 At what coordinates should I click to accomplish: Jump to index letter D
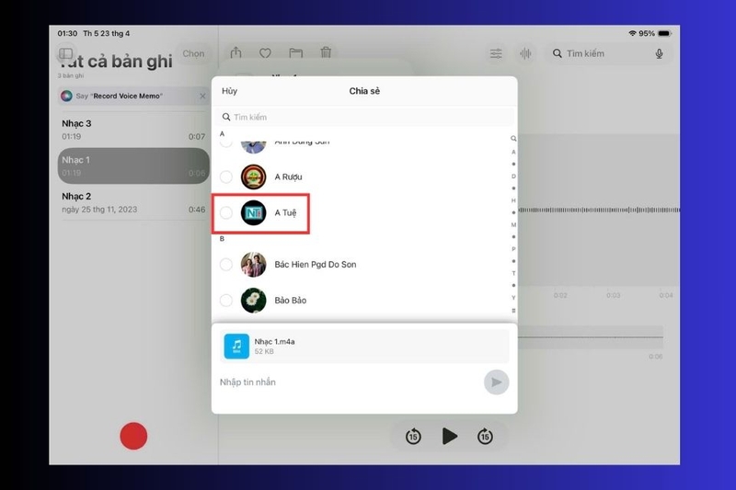coord(513,177)
